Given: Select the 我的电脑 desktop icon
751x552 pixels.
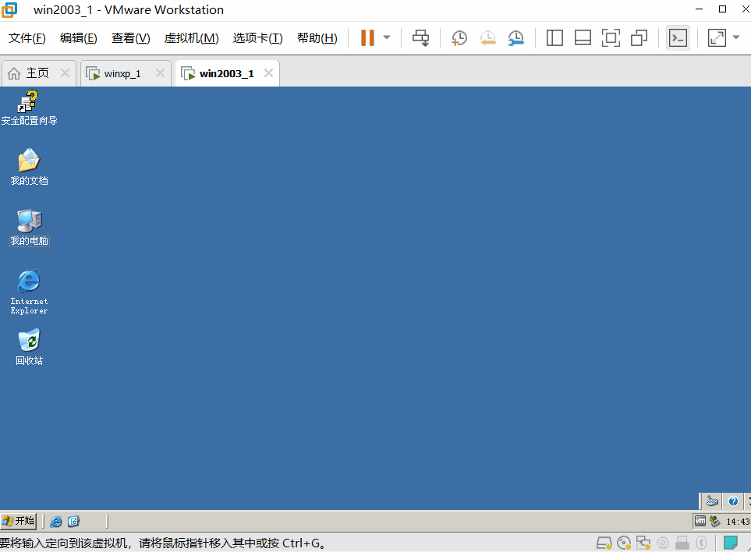Looking at the screenshot, I should [29, 228].
